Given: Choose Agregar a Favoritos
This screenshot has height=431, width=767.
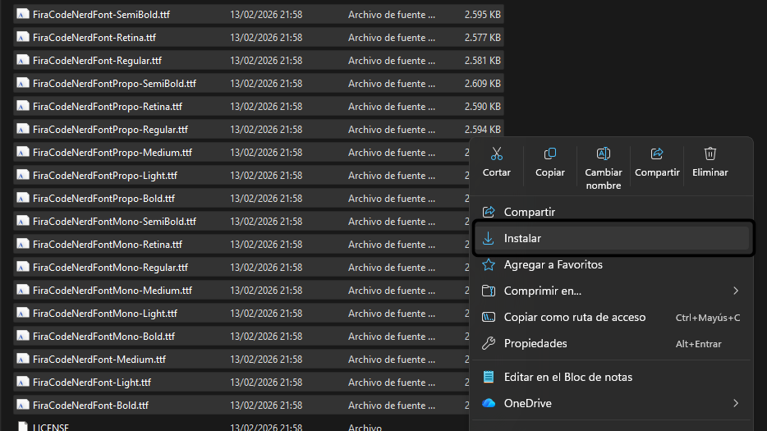Looking at the screenshot, I should coord(612,264).
